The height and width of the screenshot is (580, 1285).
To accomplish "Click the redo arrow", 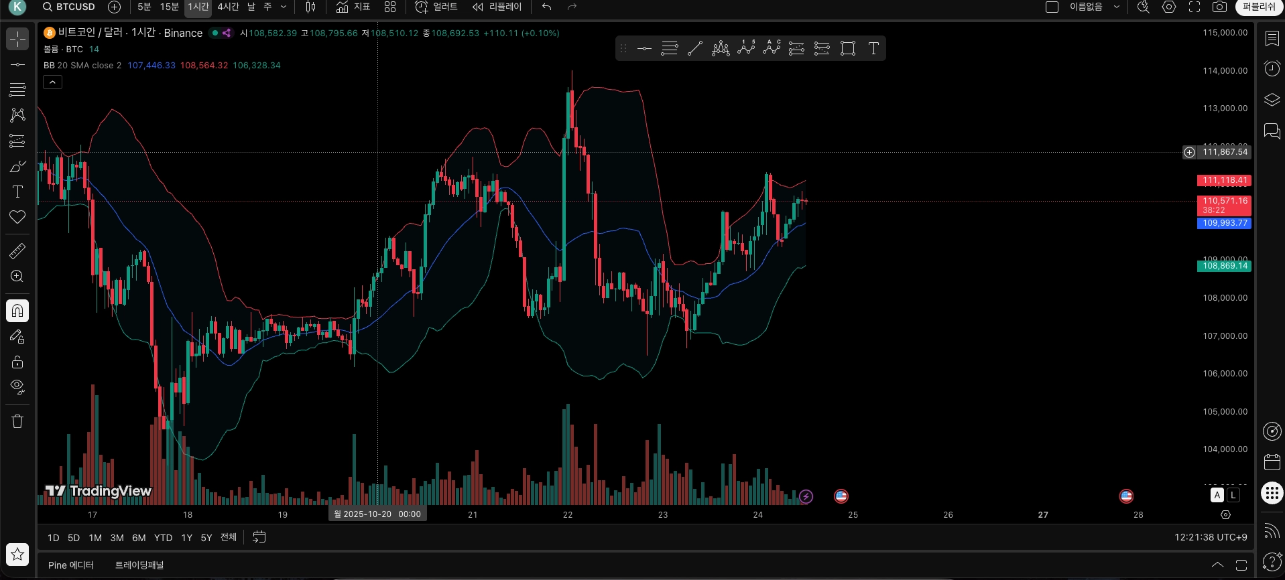I will [x=572, y=7].
